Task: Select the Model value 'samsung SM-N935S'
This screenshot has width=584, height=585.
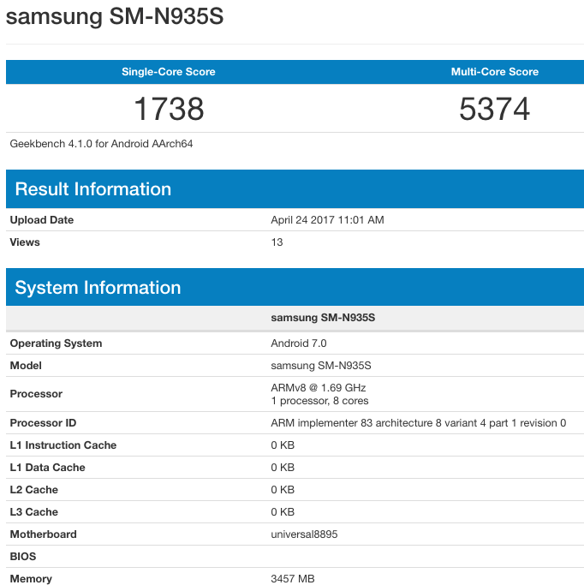Action: pos(321,365)
